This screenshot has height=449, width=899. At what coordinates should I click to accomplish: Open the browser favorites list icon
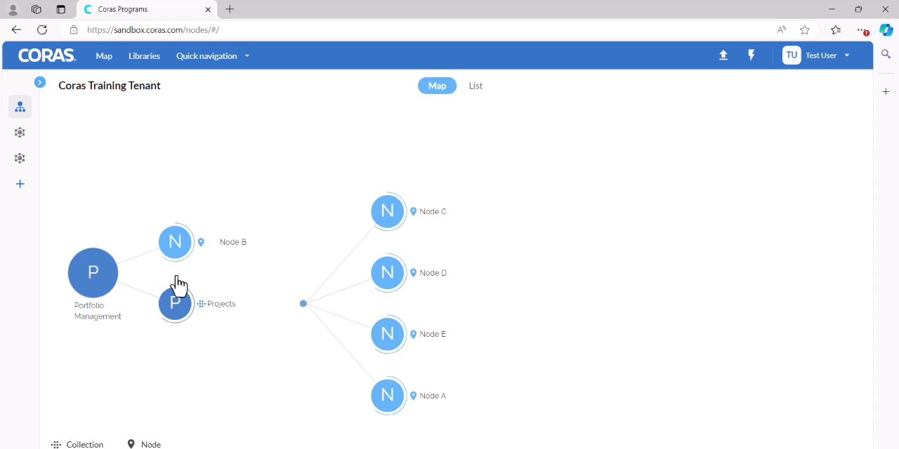[836, 29]
